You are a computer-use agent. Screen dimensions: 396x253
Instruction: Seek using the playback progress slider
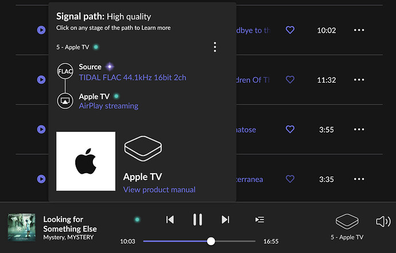[199, 241]
